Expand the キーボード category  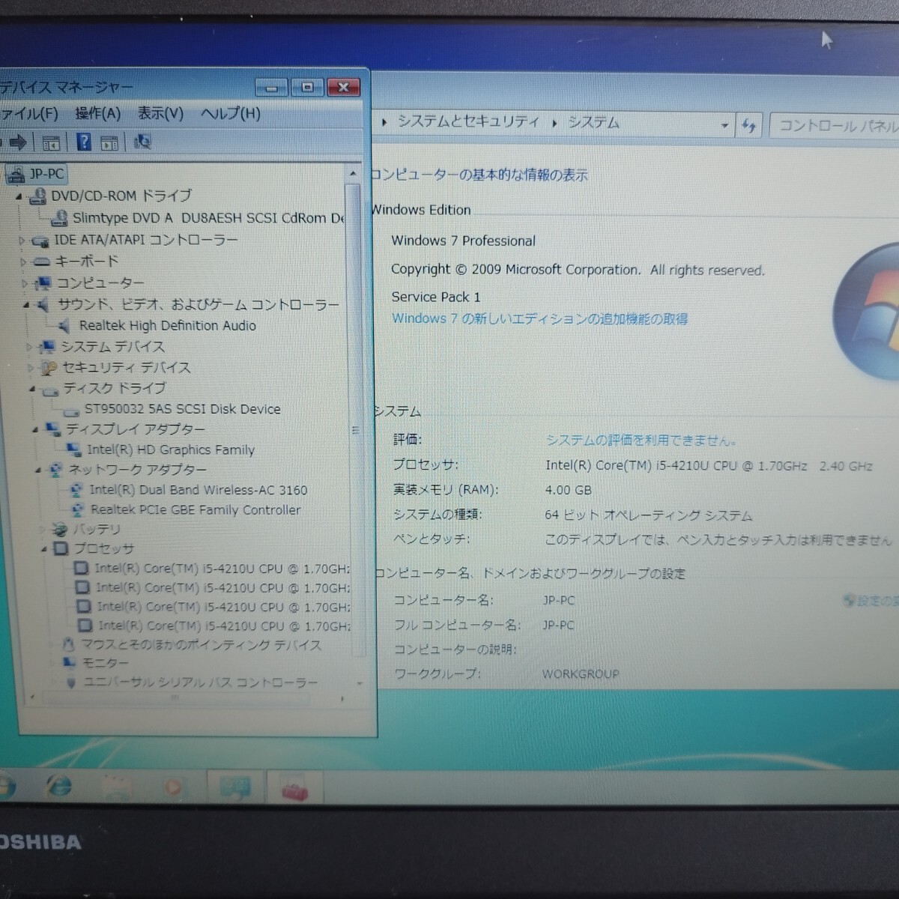click(23, 261)
